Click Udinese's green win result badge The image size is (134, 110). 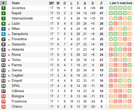click(x=129, y=91)
